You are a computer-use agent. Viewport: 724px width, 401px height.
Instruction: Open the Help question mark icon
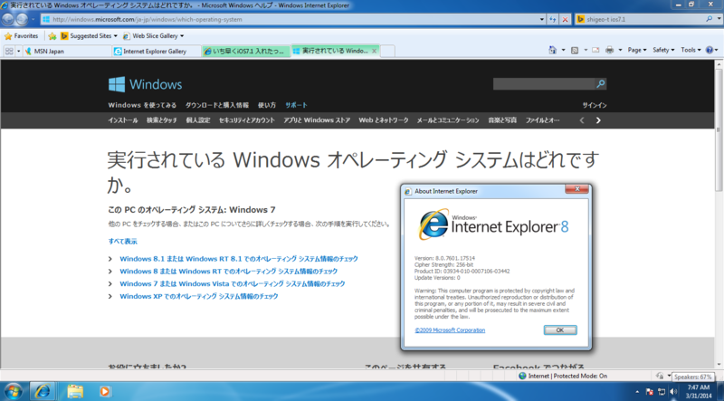tap(710, 50)
